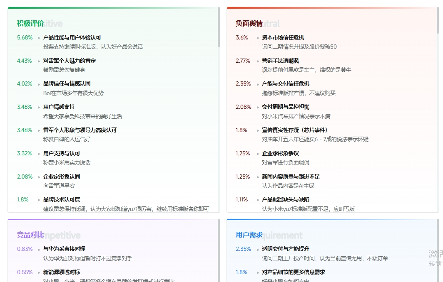Select the 用户支持与认可 title
This screenshot has height=282, width=443.
62,154
